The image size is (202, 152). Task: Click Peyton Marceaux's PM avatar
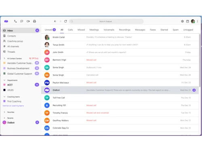47,83
